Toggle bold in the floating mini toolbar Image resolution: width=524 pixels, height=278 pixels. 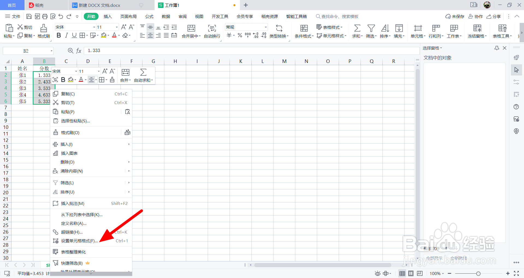63,80
